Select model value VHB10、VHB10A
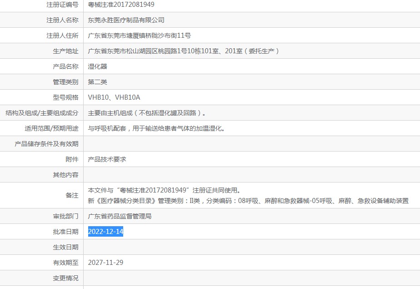Viewport: 420px width, 289px height. click(114, 97)
